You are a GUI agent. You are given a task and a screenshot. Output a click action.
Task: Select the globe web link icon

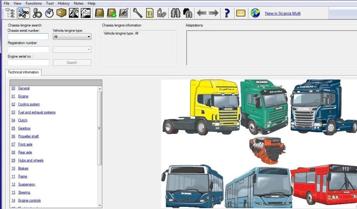click(255, 13)
